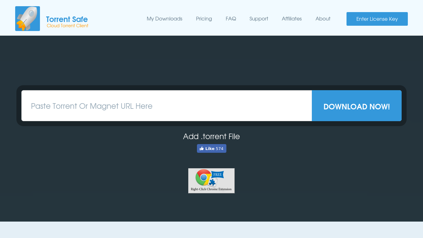The height and width of the screenshot is (238, 423).
Task: Open the Support page
Action: tap(259, 19)
